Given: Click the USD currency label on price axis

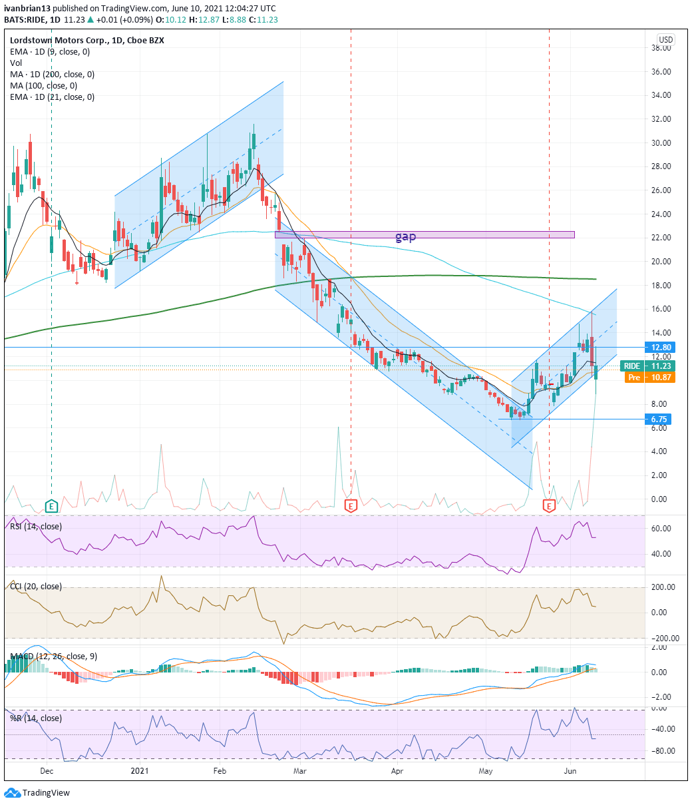Looking at the screenshot, I should click(x=665, y=40).
